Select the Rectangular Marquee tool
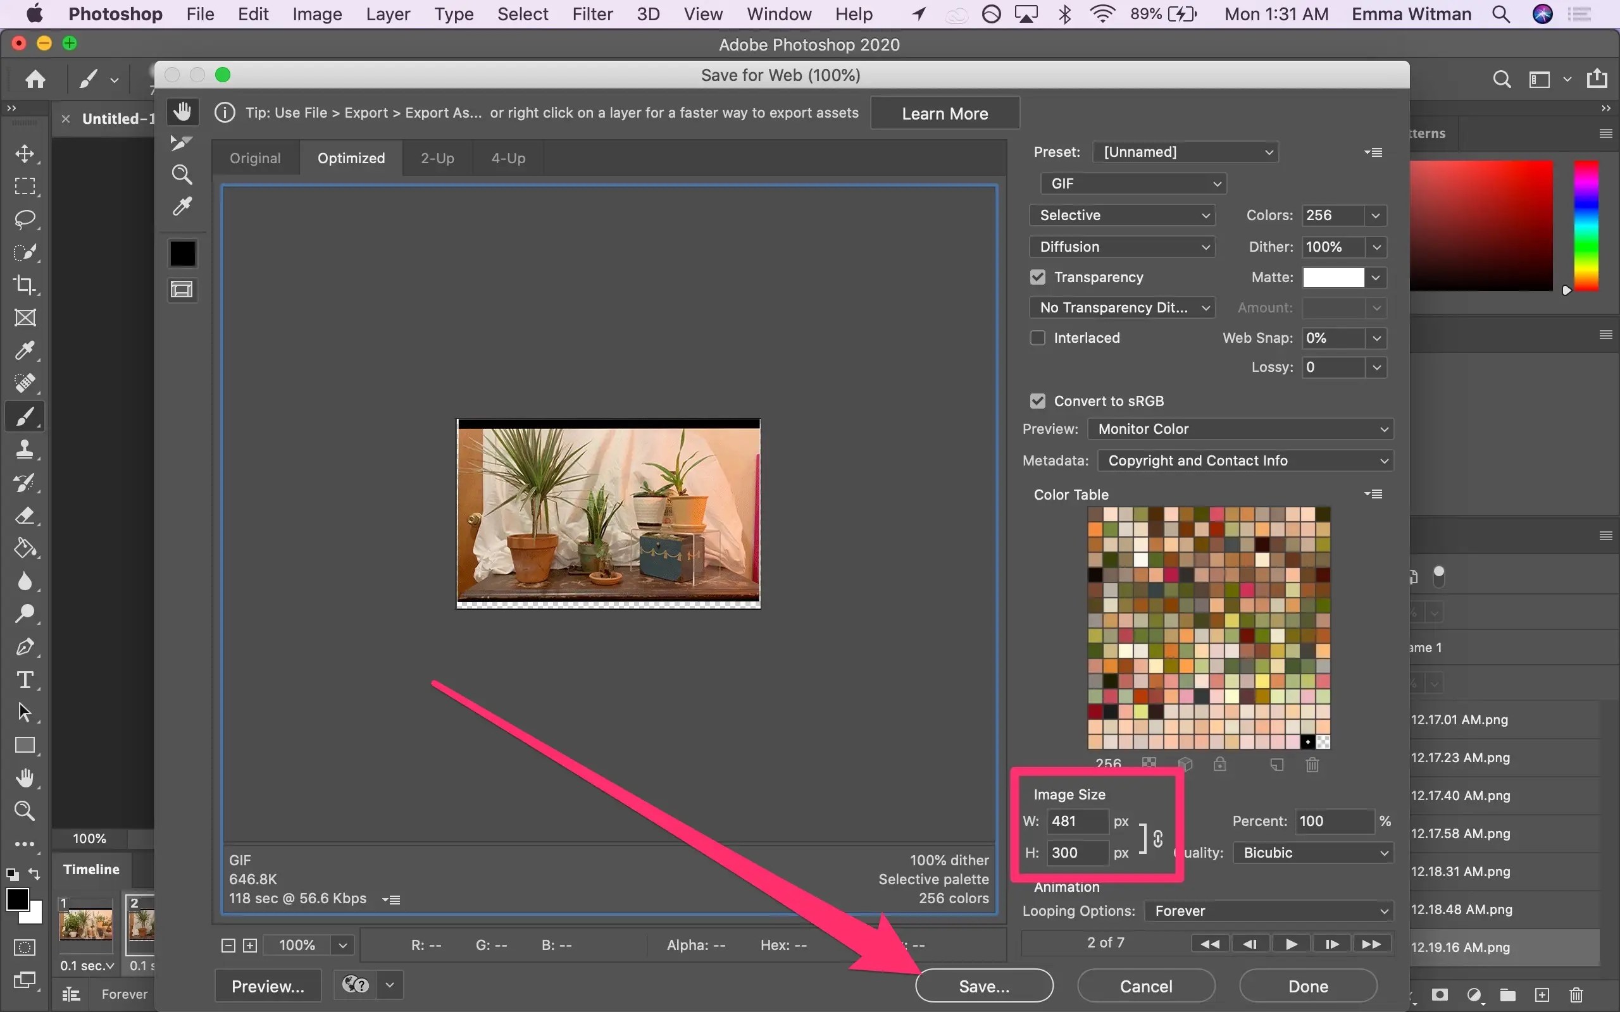Image resolution: width=1620 pixels, height=1012 pixels. click(x=25, y=186)
